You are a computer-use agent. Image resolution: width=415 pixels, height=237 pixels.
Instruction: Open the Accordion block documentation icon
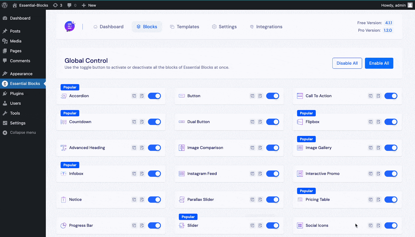tap(142, 96)
